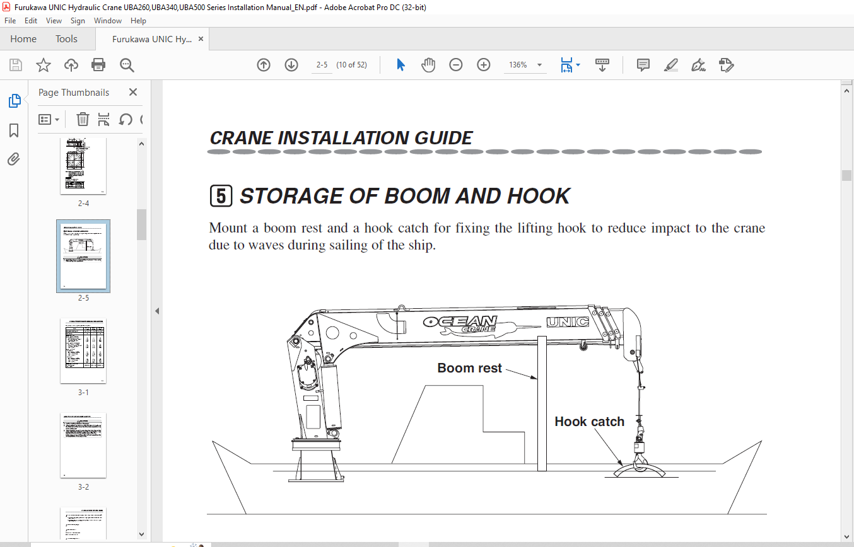The width and height of the screenshot is (854, 547).
Task: Click the document scrollbar down arrow
Action: [x=847, y=536]
